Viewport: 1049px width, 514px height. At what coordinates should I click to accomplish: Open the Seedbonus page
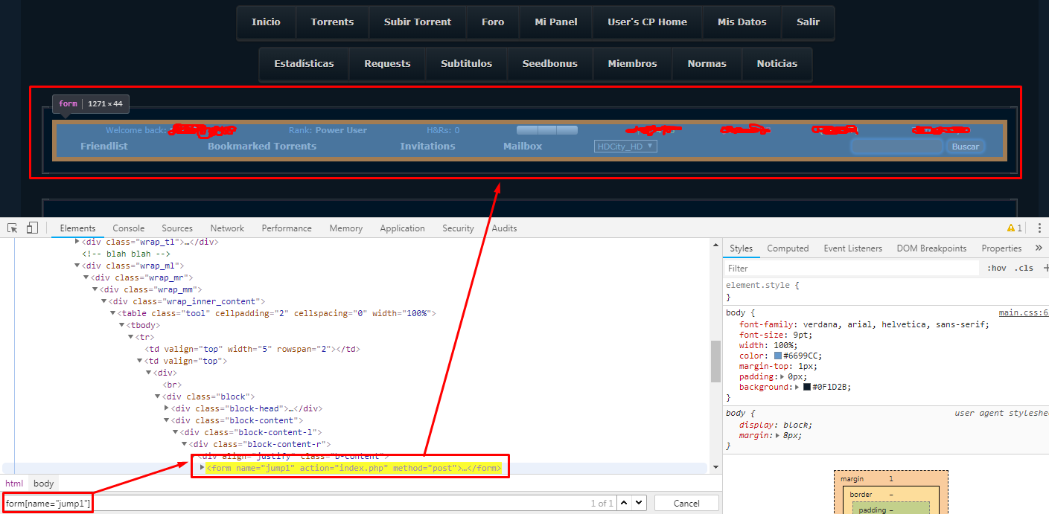coord(549,64)
